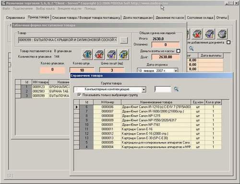Open the Товар browse button with ellipsis
This screenshot has height=184, width=240.
[x=124, y=40]
